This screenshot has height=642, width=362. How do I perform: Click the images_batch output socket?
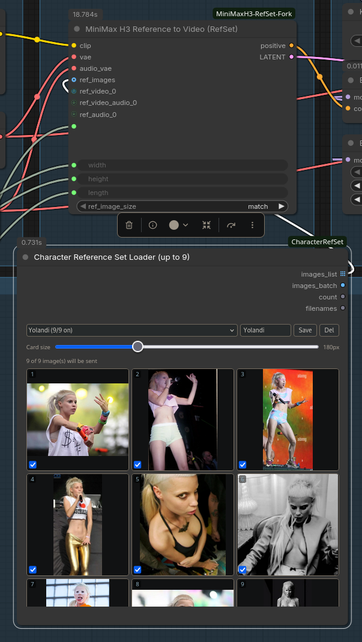click(343, 286)
